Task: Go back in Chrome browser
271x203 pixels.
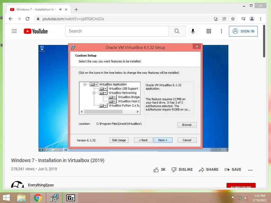Action: (x=11, y=19)
